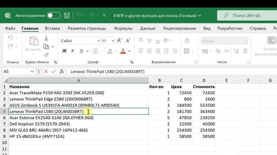Screen dimensions: 277x155
Task: Click cell Dell Inspiron 5570 (5570-2943)
Action: pyautogui.click(x=79, y=124)
